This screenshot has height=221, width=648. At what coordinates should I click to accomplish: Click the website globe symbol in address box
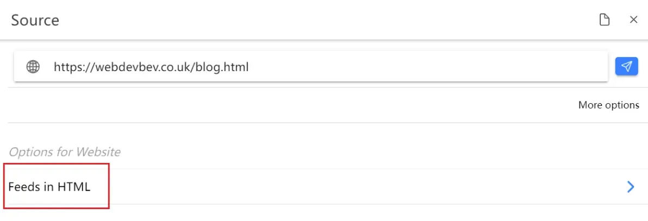click(33, 66)
